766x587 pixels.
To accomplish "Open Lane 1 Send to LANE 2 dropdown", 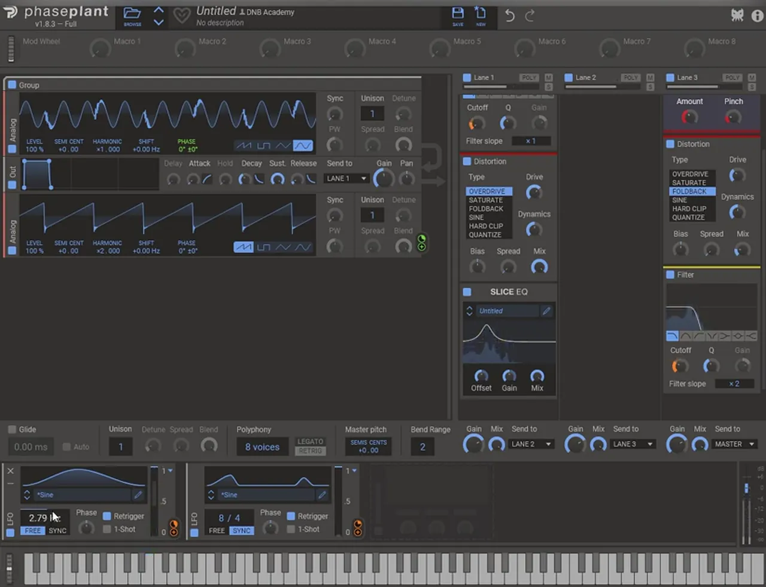I will [531, 444].
